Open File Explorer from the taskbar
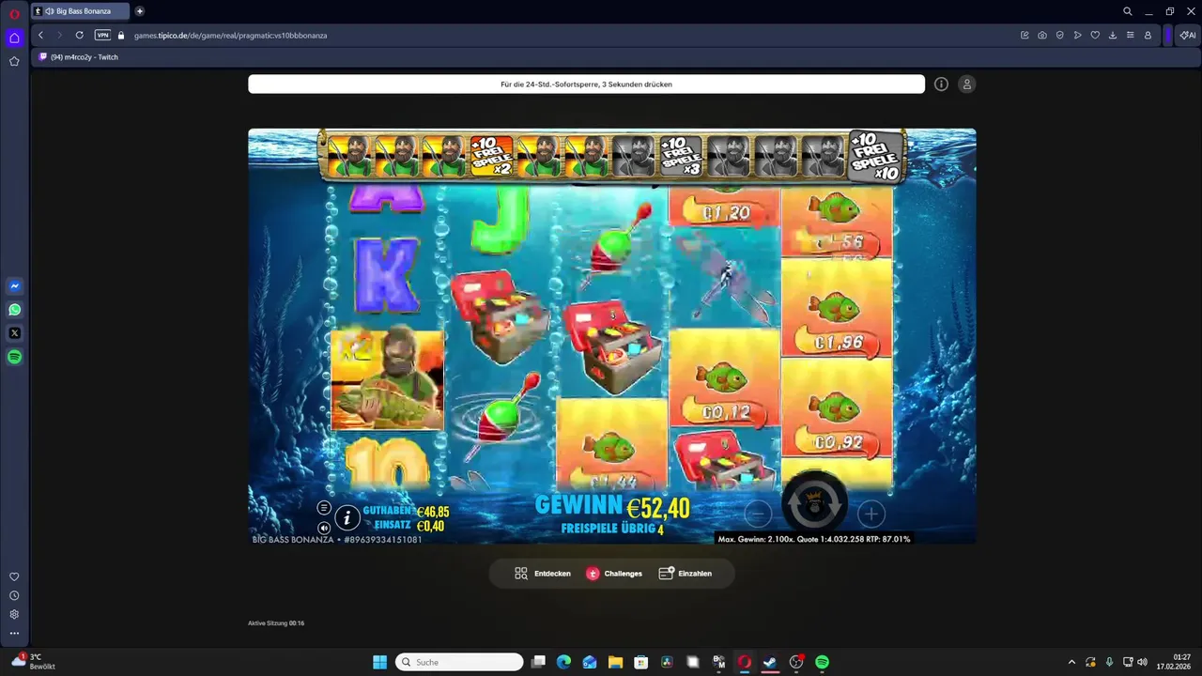Screen dimensions: 1202x676 click(615, 662)
